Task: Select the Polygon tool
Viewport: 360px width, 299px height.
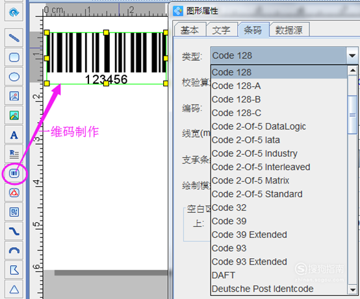Action: [14, 270]
